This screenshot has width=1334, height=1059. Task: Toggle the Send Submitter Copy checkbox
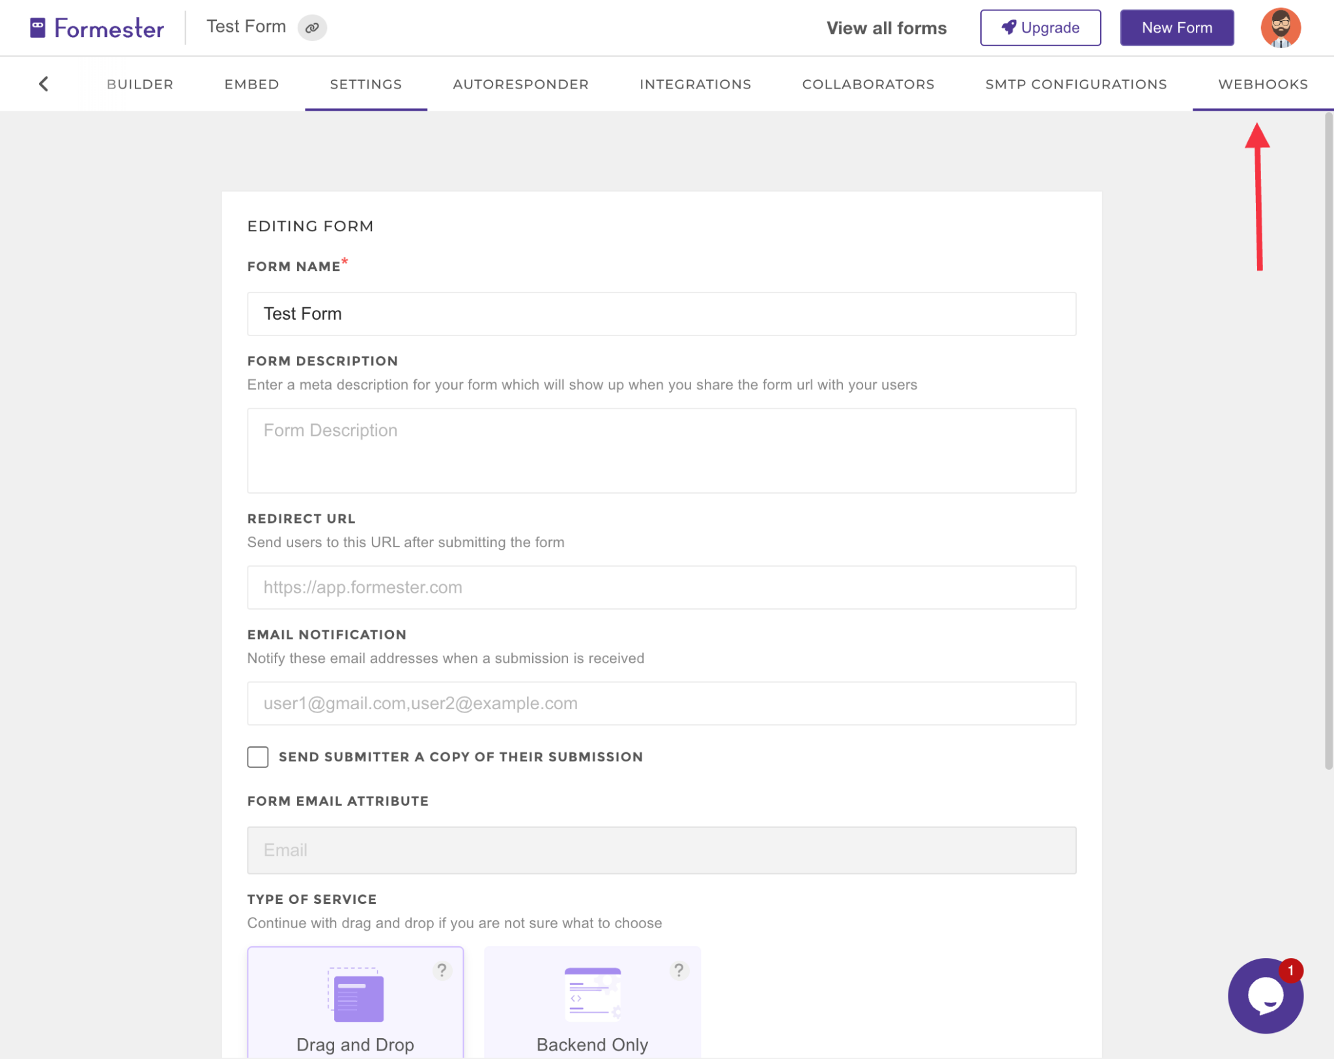pyautogui.click(x=258, y=757)
